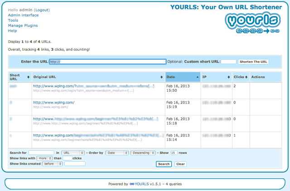The width and height of the screenshot is (290, 191).
Task: Focus the Enter the URL input field
Action: coord(108,62)
